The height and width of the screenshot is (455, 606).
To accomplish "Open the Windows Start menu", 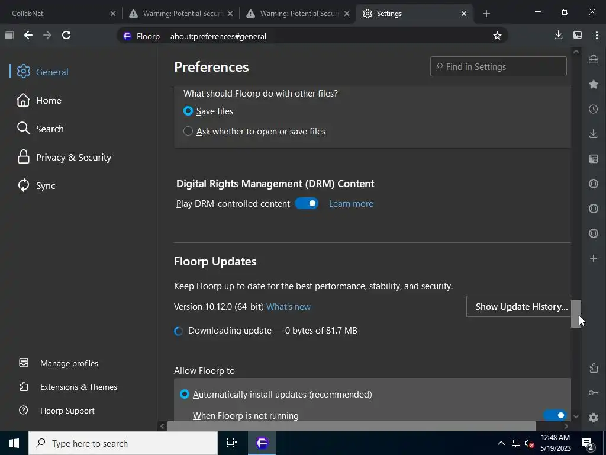I will (x=14, y=443).
